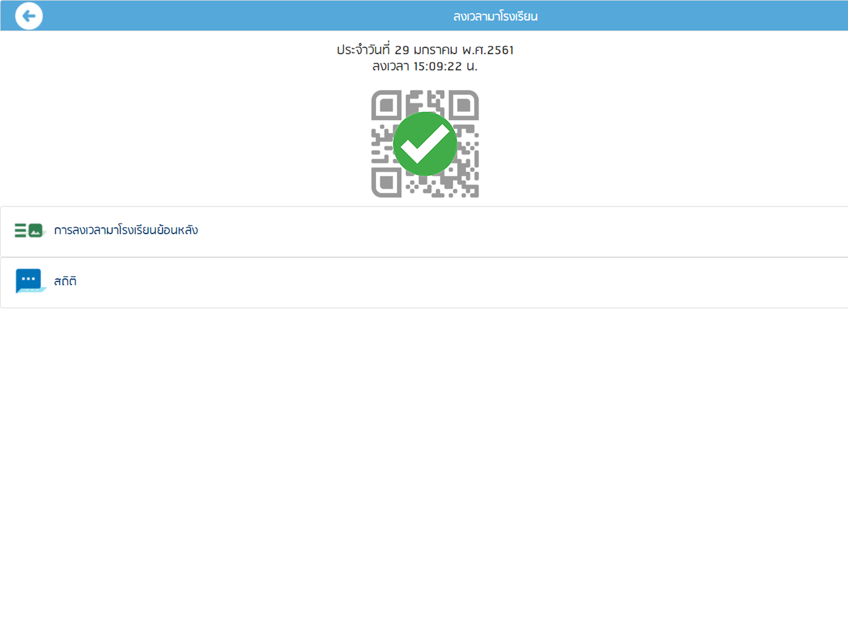Image resolution: width=848 pixels, height=636 pixels.
Task: Open การลงเวลามาโรงเรียนย้อนหลัง history row
Action: pos(424,232)
